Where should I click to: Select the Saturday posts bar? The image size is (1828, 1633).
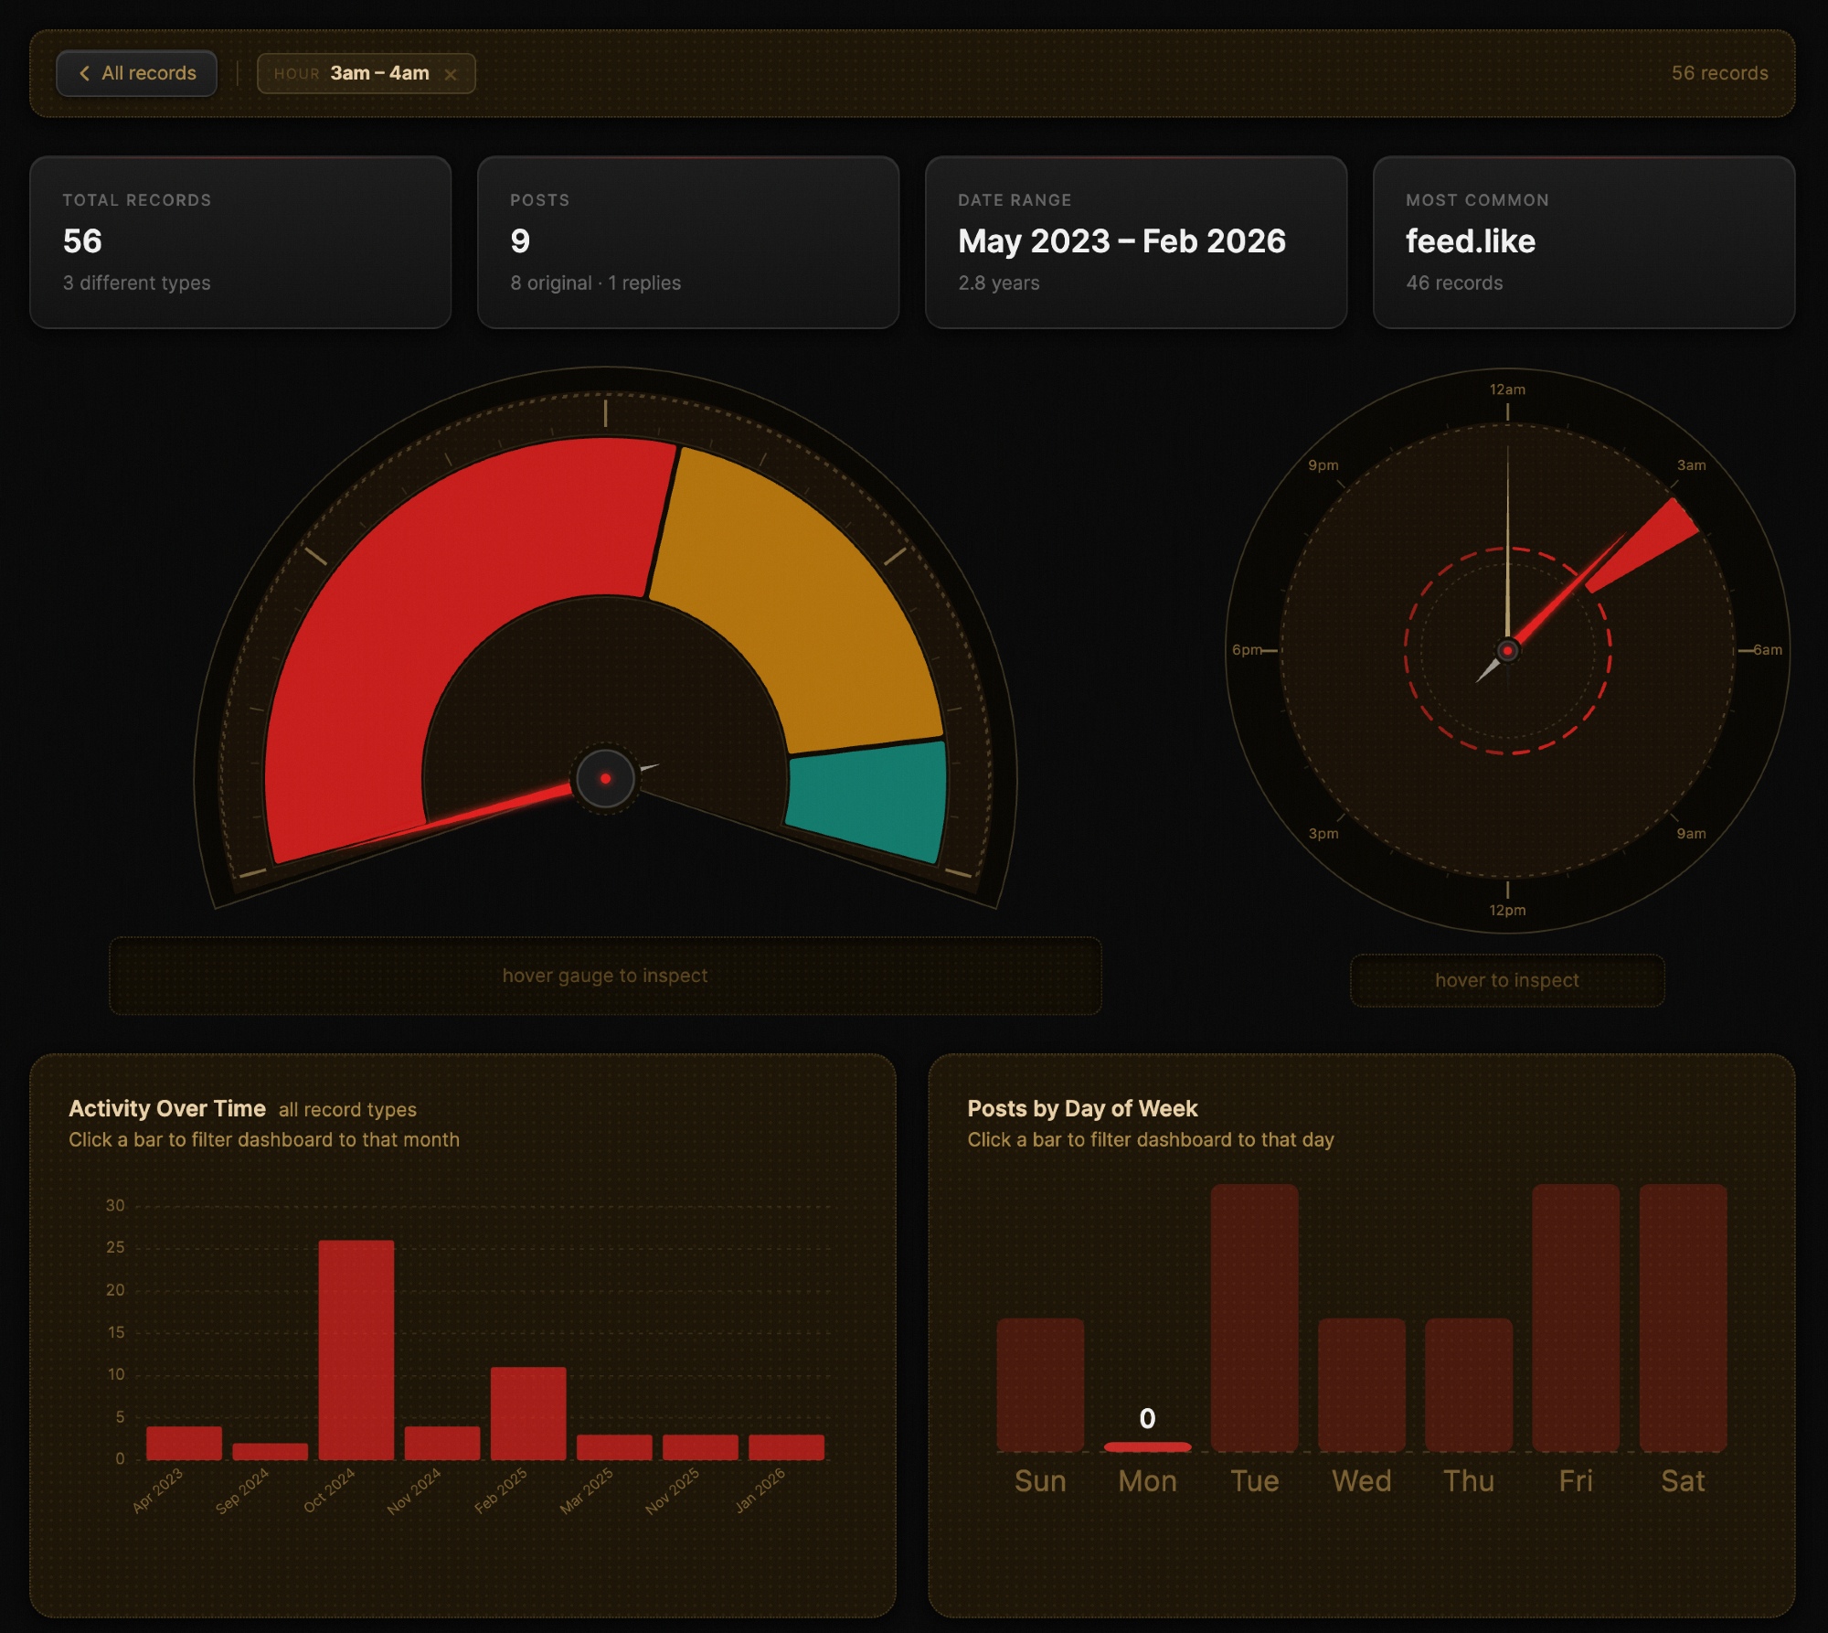pyautogui.click(x=1683, y=1317)
